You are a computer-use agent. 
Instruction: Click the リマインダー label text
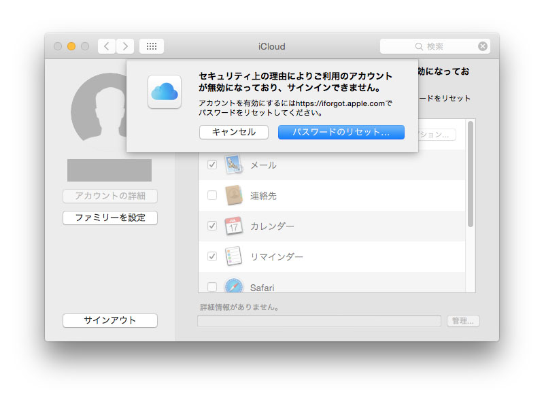pos(277,257)
